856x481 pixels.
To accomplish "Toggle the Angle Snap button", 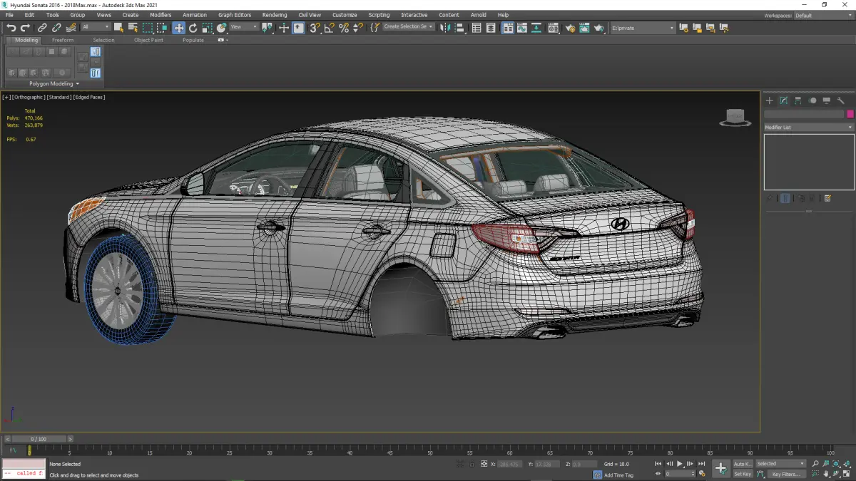I will tap(329, 28).
